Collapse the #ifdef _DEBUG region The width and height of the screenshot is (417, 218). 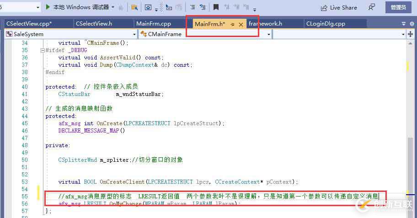pos(42,50)
